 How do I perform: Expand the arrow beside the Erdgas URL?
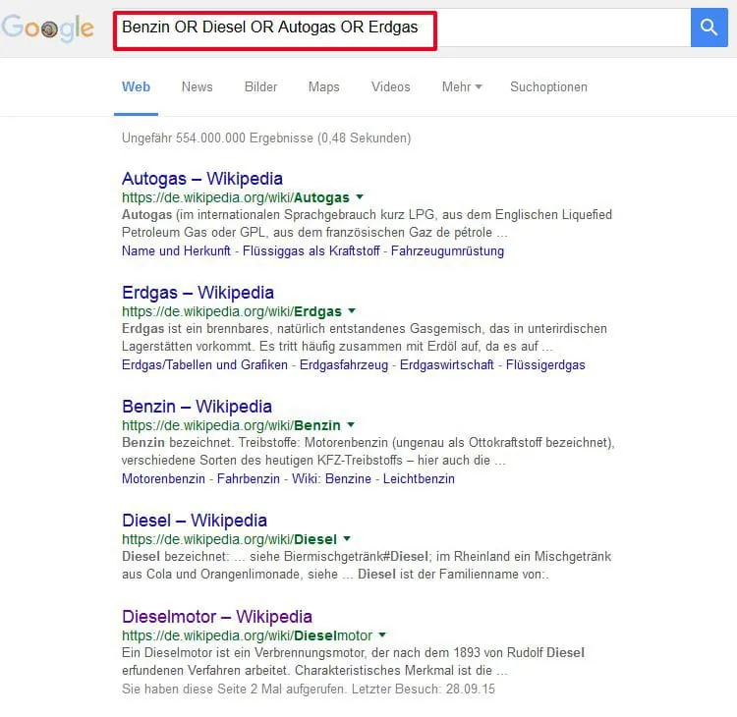[352, 311]
